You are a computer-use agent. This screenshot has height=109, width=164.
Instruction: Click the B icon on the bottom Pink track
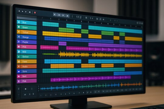point(19,81)
